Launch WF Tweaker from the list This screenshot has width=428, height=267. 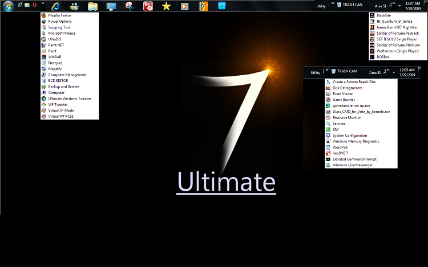(70, 105)
